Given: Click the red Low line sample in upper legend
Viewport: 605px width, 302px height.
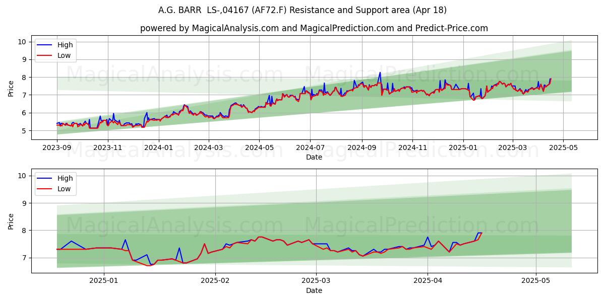Looking at the screenshot, I should coord(45,56).
